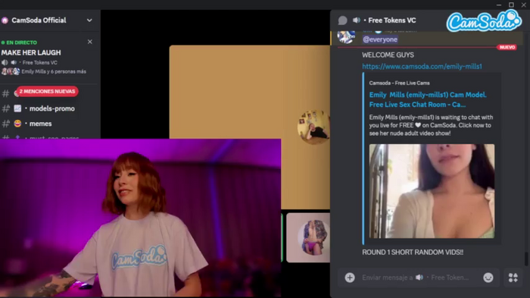The image size is (530, 298).
Task: Close the MAKE HER LAUGH live banner
Action: coord(90,42)
